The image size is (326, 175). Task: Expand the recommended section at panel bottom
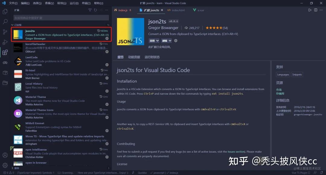(12, 168)
